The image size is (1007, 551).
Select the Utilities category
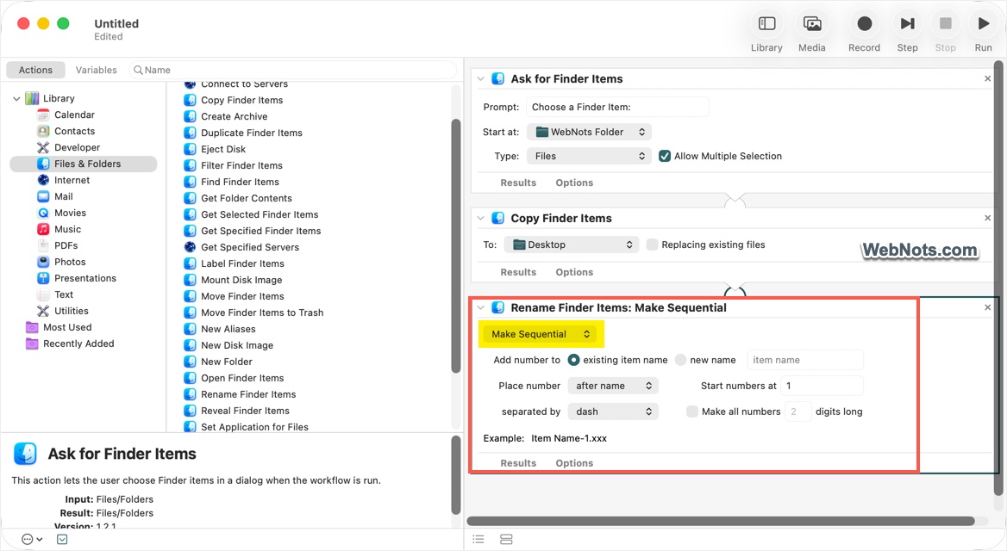pyautogui.click(x=72, y=311)
